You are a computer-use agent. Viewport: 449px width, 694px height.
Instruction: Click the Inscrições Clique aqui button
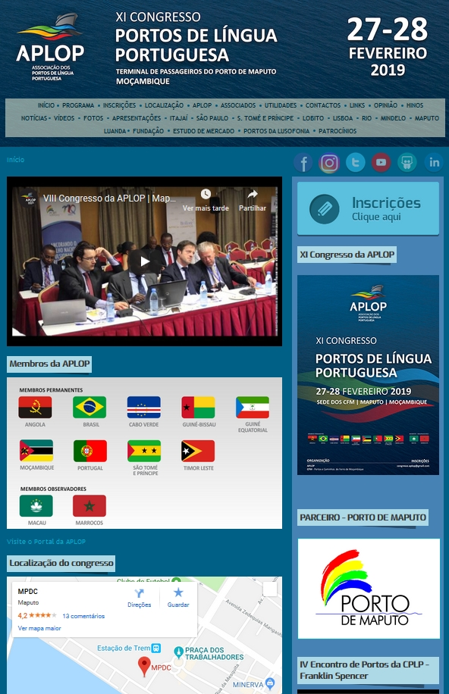(368, 208)
